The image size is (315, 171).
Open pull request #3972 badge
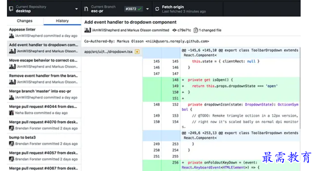(134, 9)
